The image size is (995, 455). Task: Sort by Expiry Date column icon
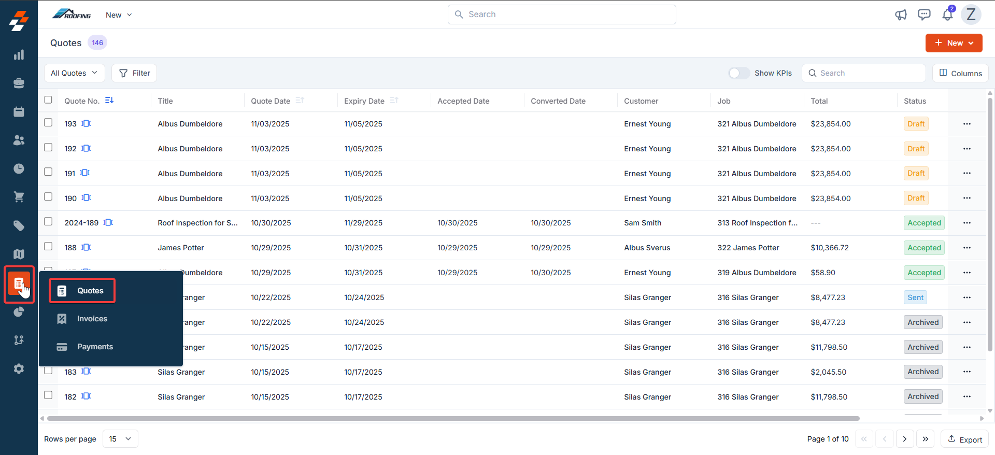click(394, 100)
